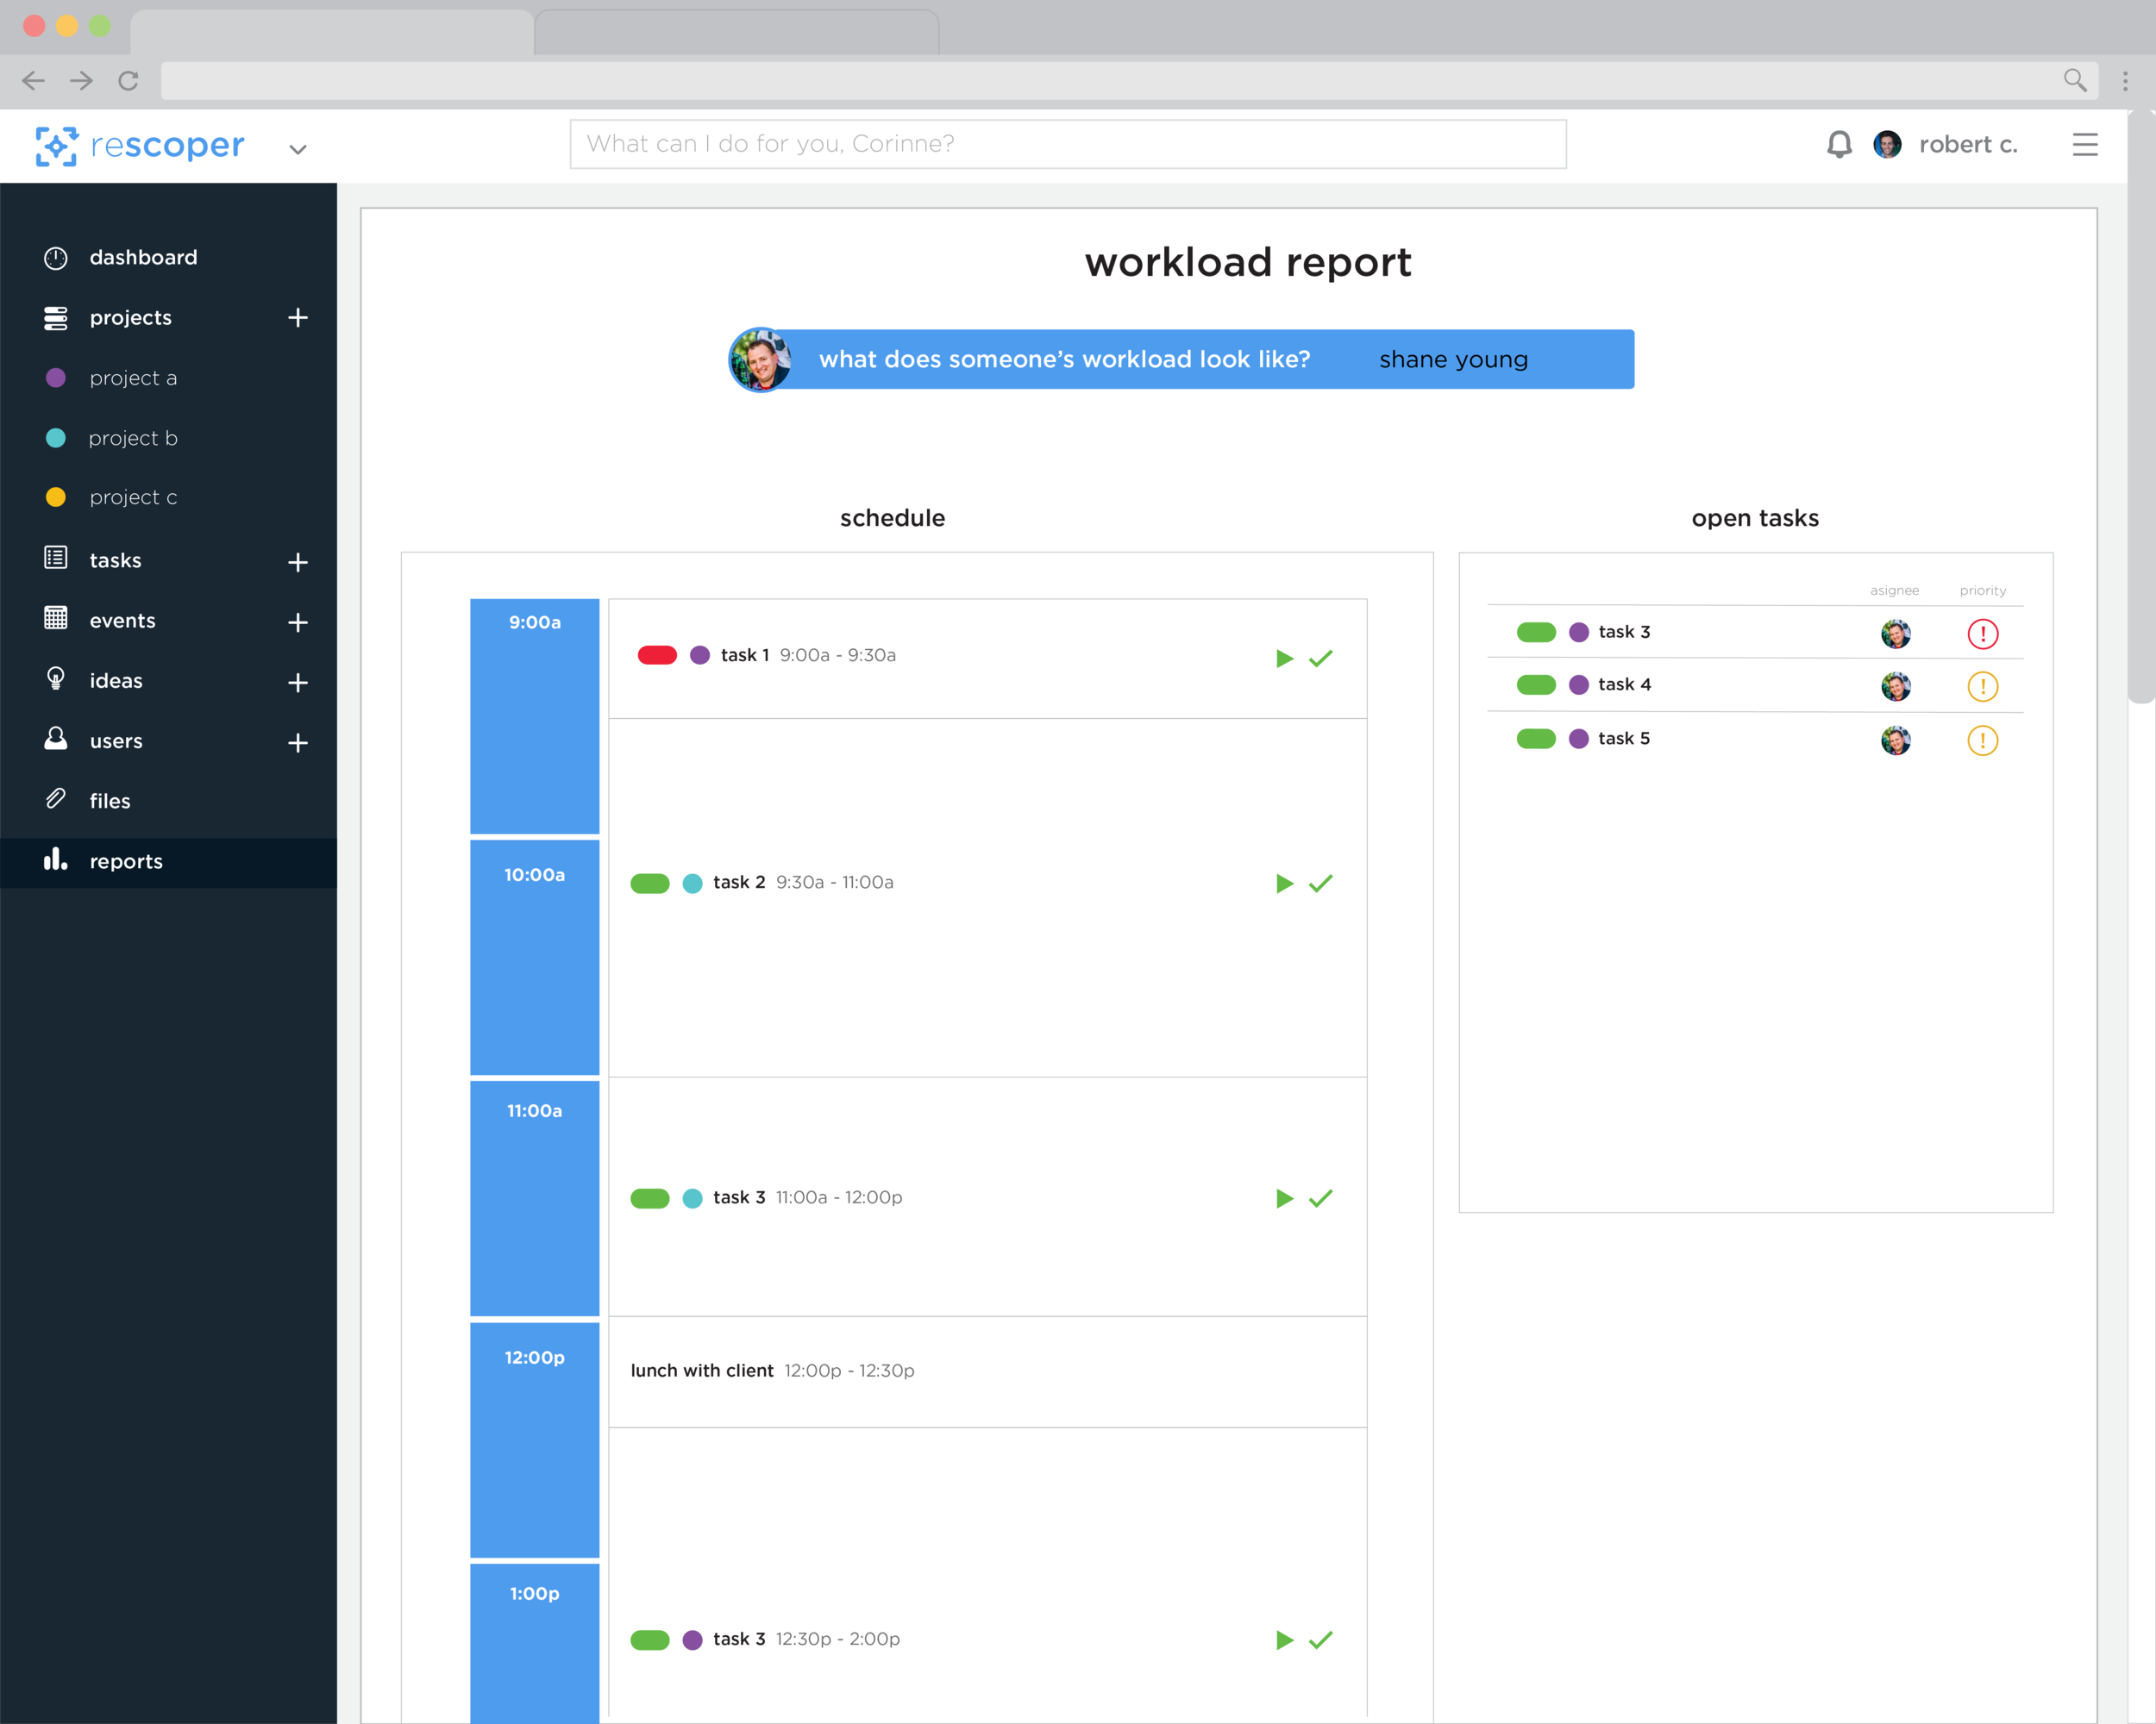2156x1724 pixels.
Task: Expand tasks with the plus button
Action: [x=297, y=563]
